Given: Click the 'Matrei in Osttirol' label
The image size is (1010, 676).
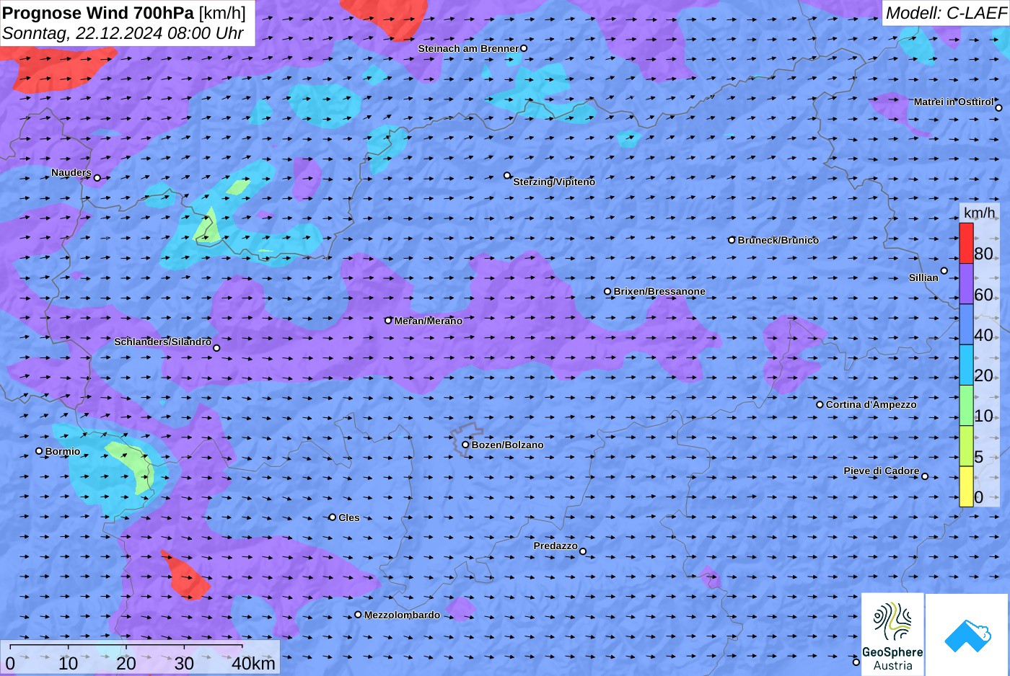Looking at the screenshot, I should coord(954,102).
